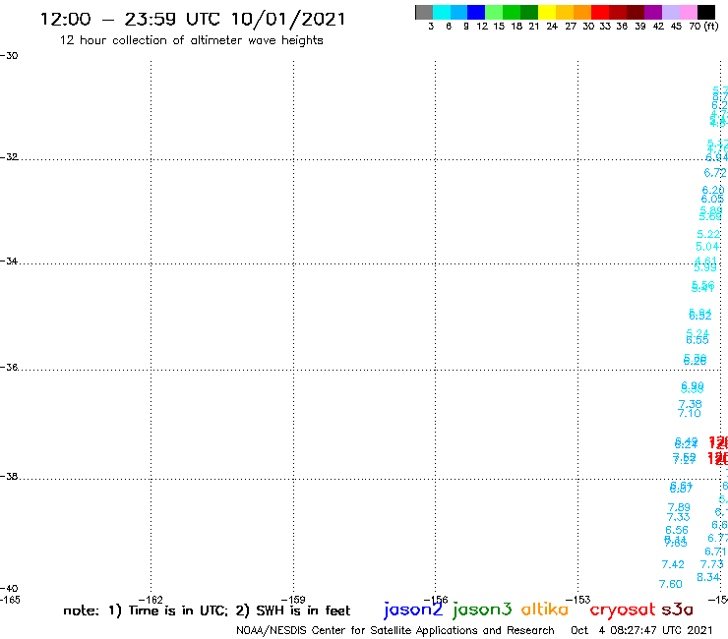Click the red 'cryosat' satellite label
Viewport: 728px width, 639px height.
623,610
